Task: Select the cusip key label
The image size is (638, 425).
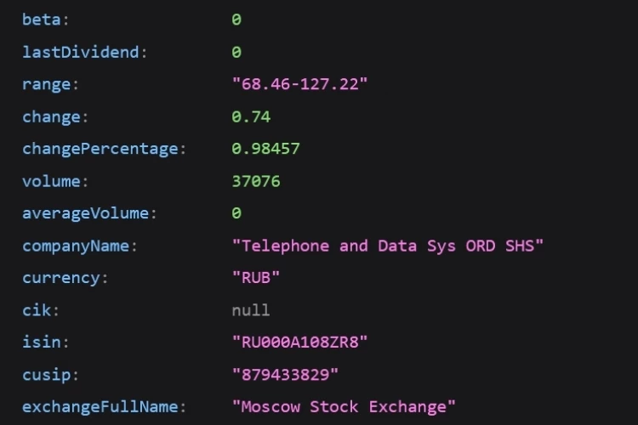Action: pyautogui.click(x=47, y=375)
